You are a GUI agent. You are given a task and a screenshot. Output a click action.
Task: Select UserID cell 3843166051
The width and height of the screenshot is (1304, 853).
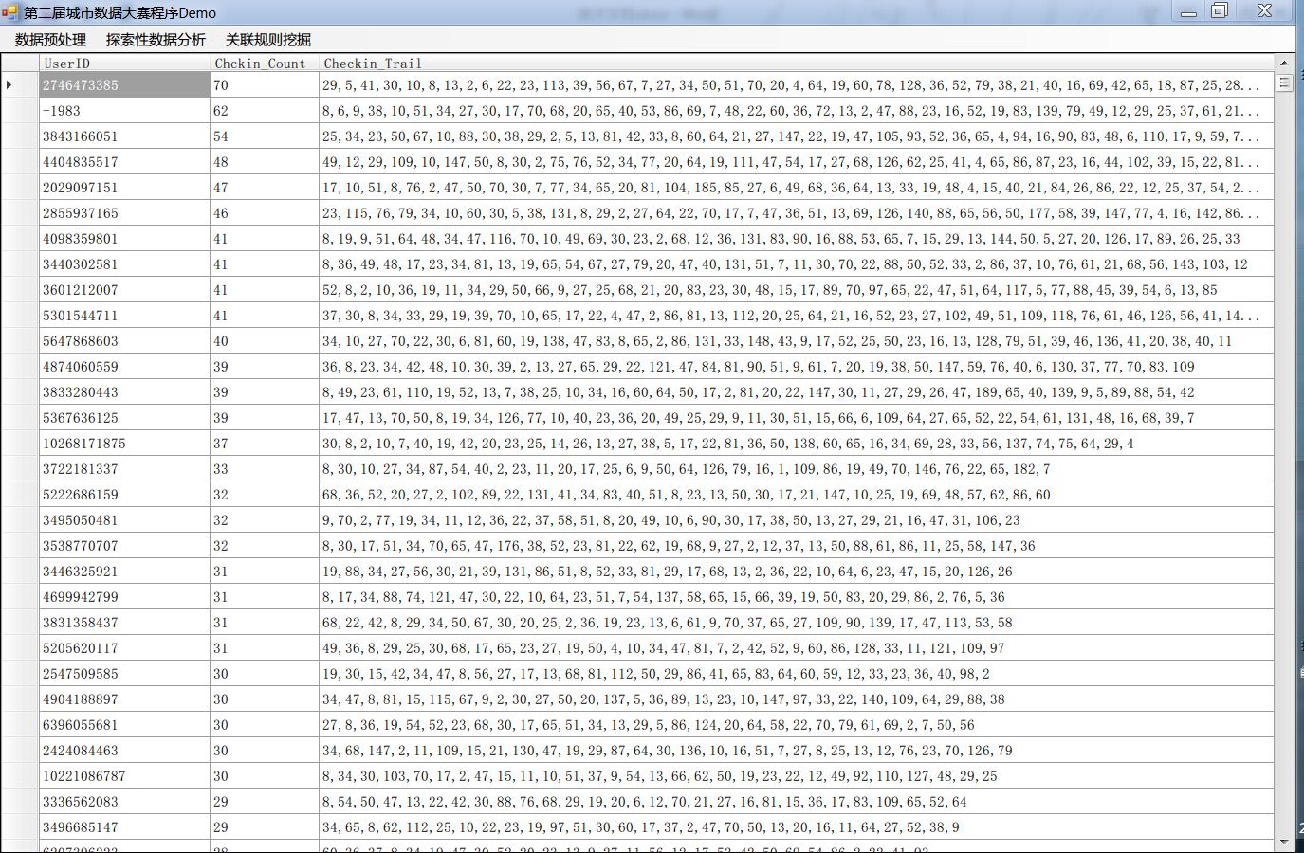click(124, 136)
